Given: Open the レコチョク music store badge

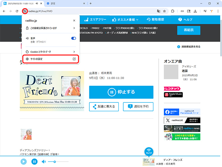Looking at the screenshot, I should tap(172, 89).
